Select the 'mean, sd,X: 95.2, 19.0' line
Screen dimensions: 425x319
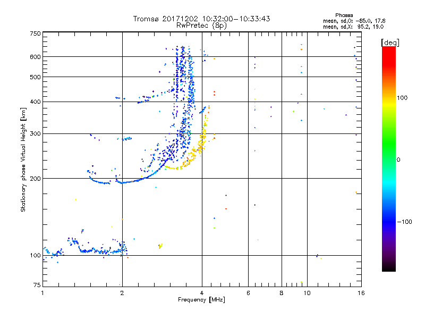353,27
